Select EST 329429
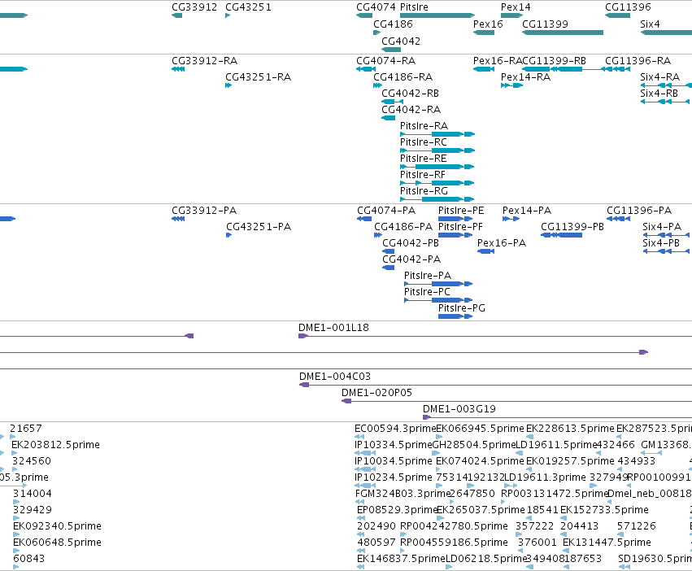 pyautogui.click(x=16, y=518)
